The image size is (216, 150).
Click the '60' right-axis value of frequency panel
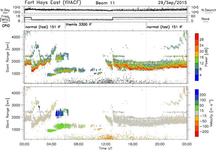(193, 16)
